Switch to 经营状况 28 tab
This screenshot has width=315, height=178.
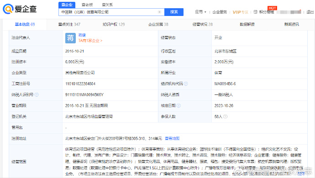click(203, 24)
